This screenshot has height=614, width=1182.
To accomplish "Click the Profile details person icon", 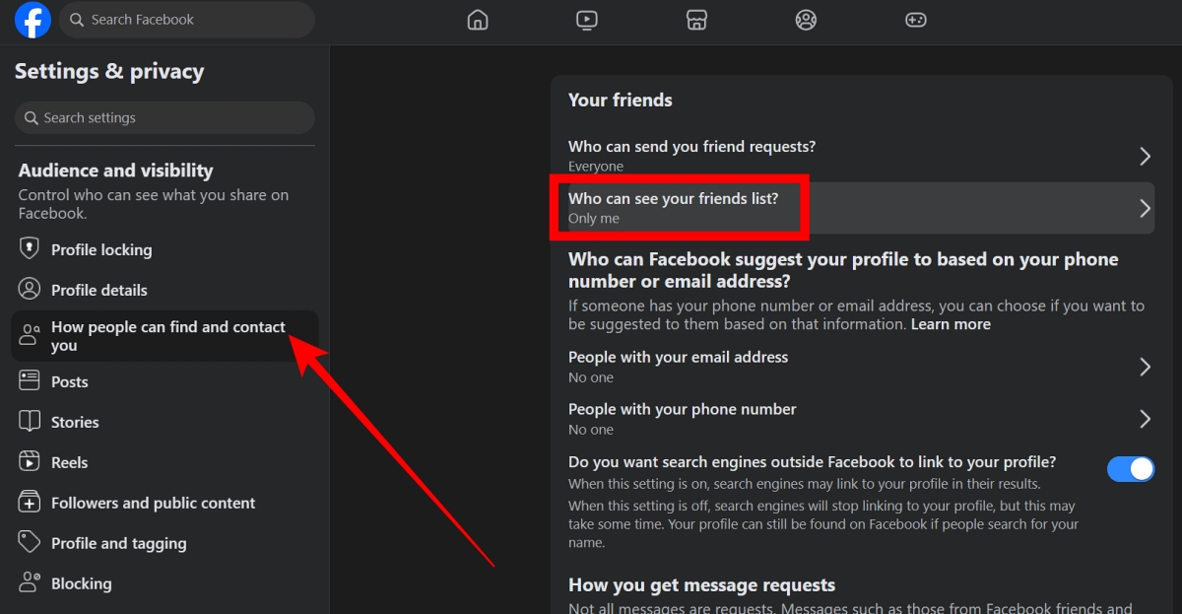I will coord(30,290).
